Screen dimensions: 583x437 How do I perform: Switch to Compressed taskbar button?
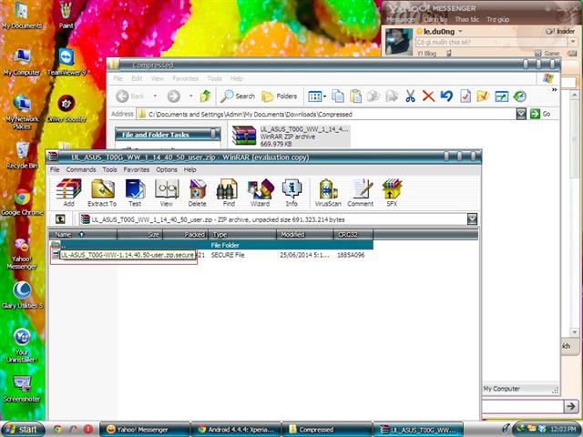[327, 429]
